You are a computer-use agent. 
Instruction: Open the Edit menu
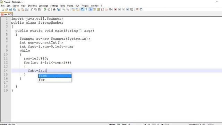tap(8, 6)
